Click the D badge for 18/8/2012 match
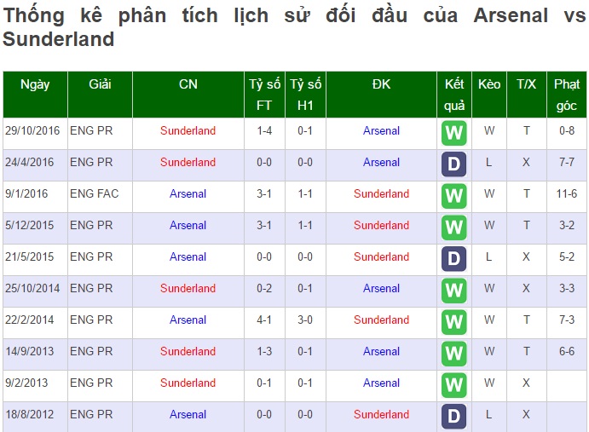589x432 pixels. [453, 417]
